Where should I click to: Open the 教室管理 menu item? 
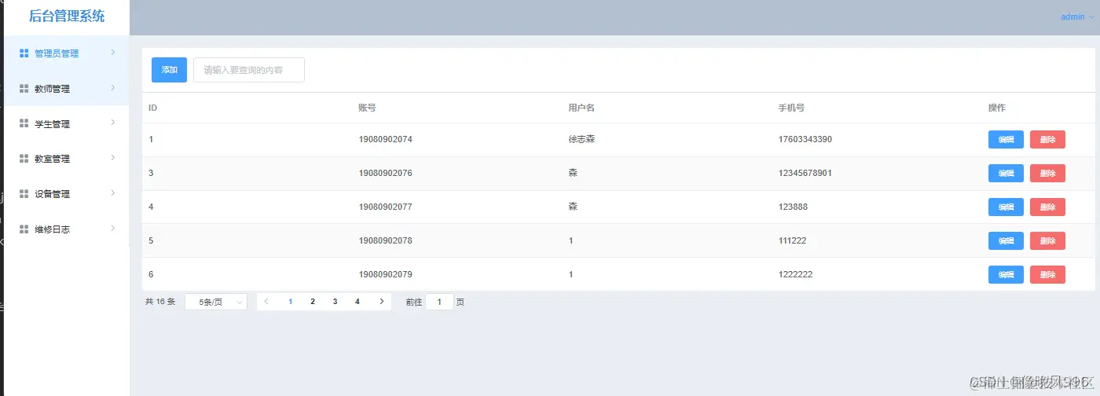pos(67,158)
